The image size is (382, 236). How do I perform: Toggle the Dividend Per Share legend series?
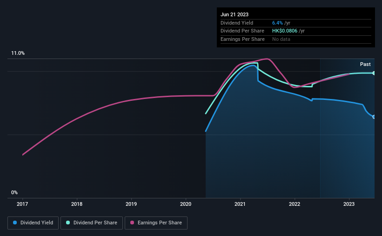(x=92, y=223)
